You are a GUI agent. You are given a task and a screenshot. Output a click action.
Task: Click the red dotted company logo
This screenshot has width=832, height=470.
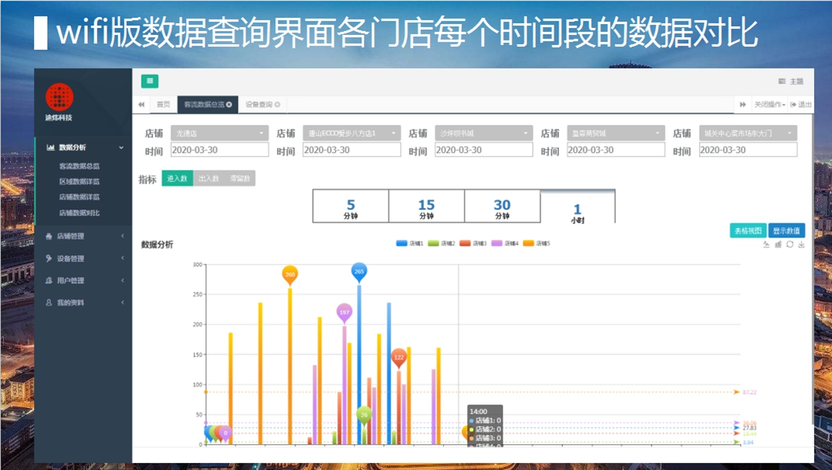click(59, 96)
